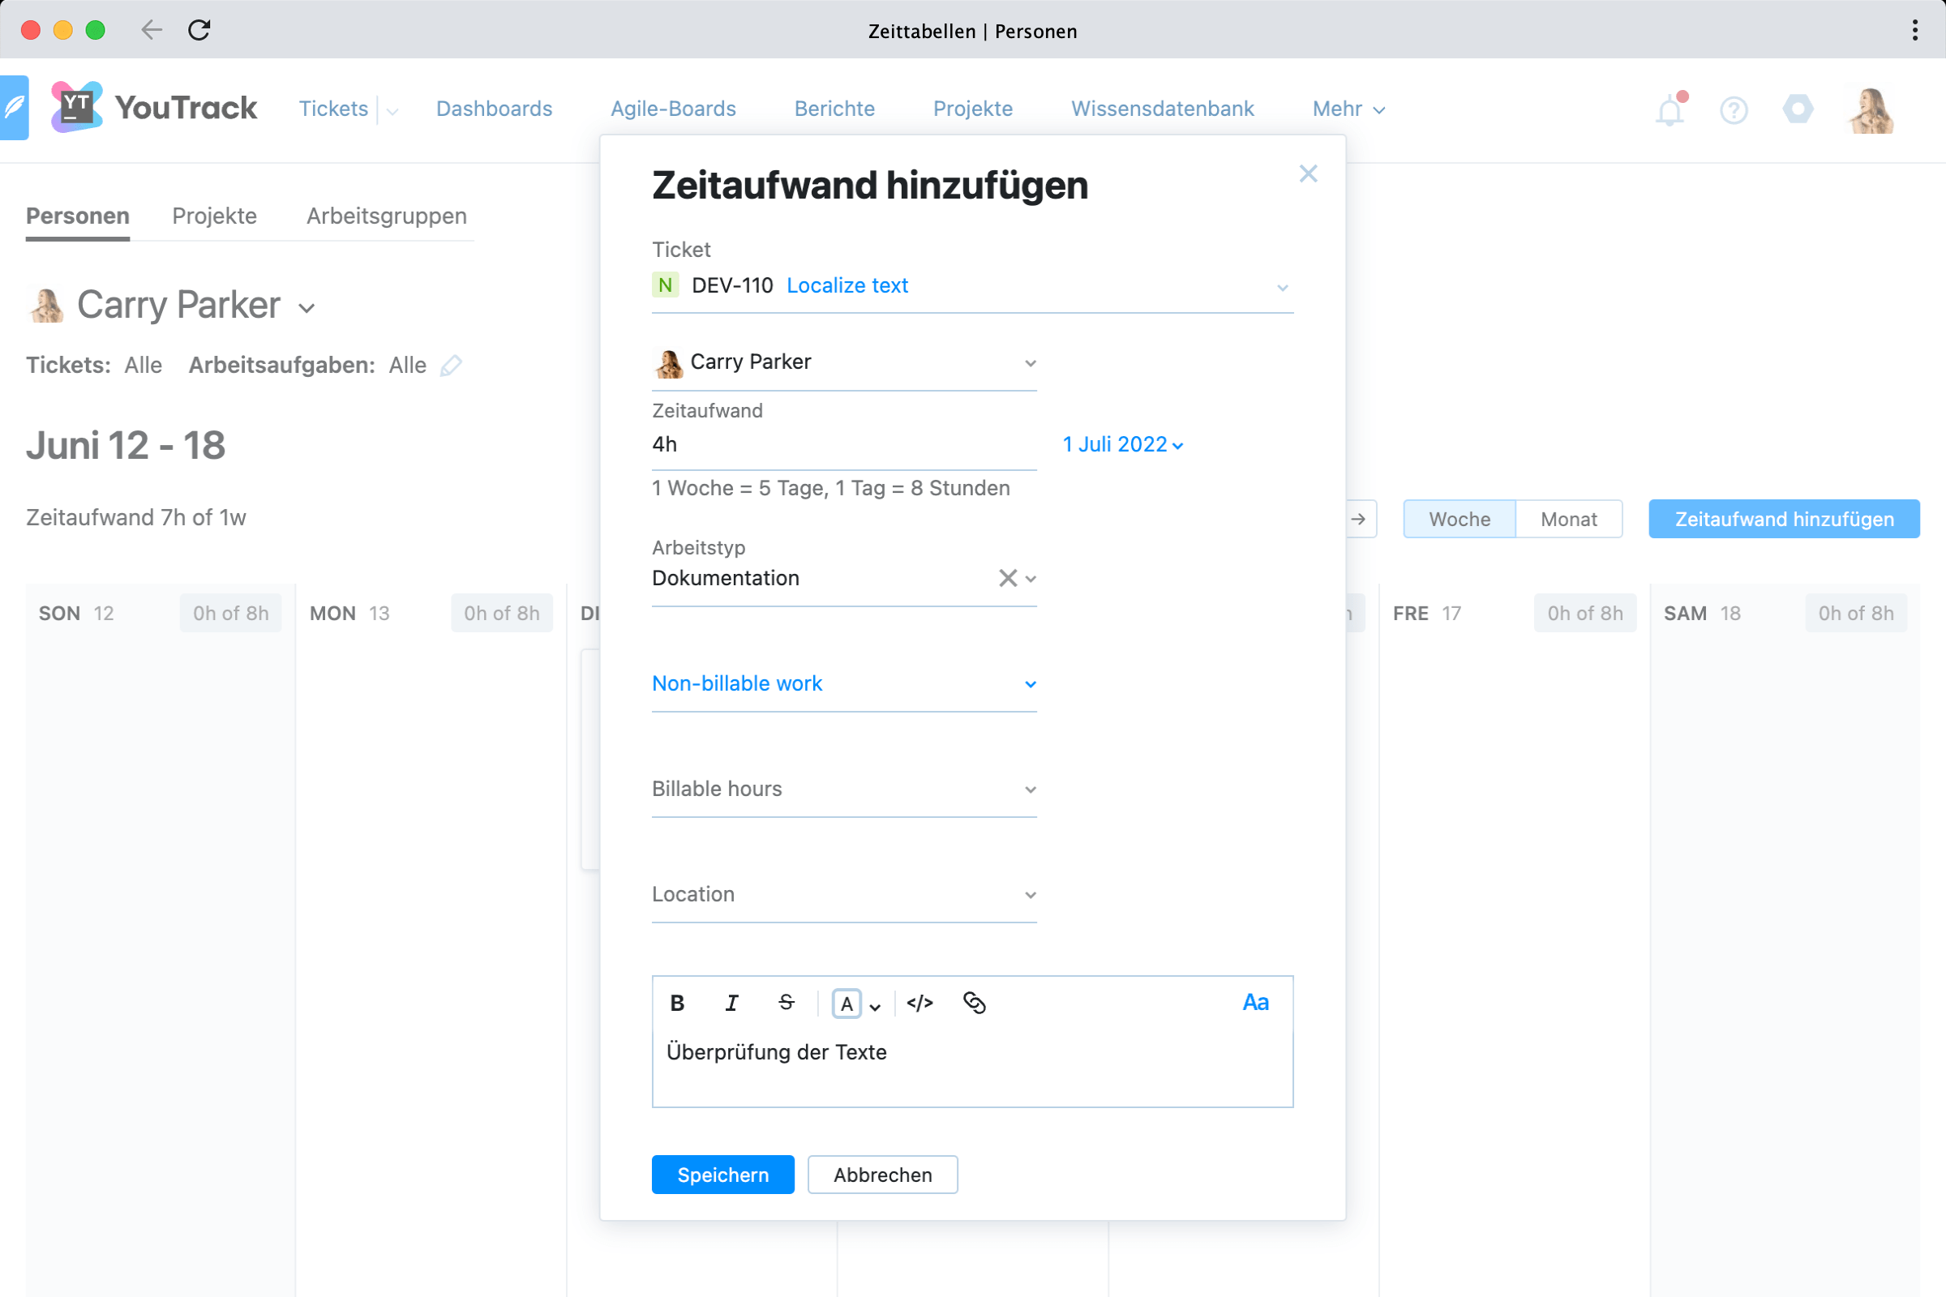Open the help question mark icon
Image resolution: width=1946 pixels, height=1297 pixels.
1734,110
